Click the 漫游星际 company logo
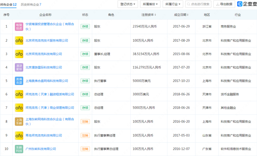The image size is (257, 156). (x=19, y=67)
